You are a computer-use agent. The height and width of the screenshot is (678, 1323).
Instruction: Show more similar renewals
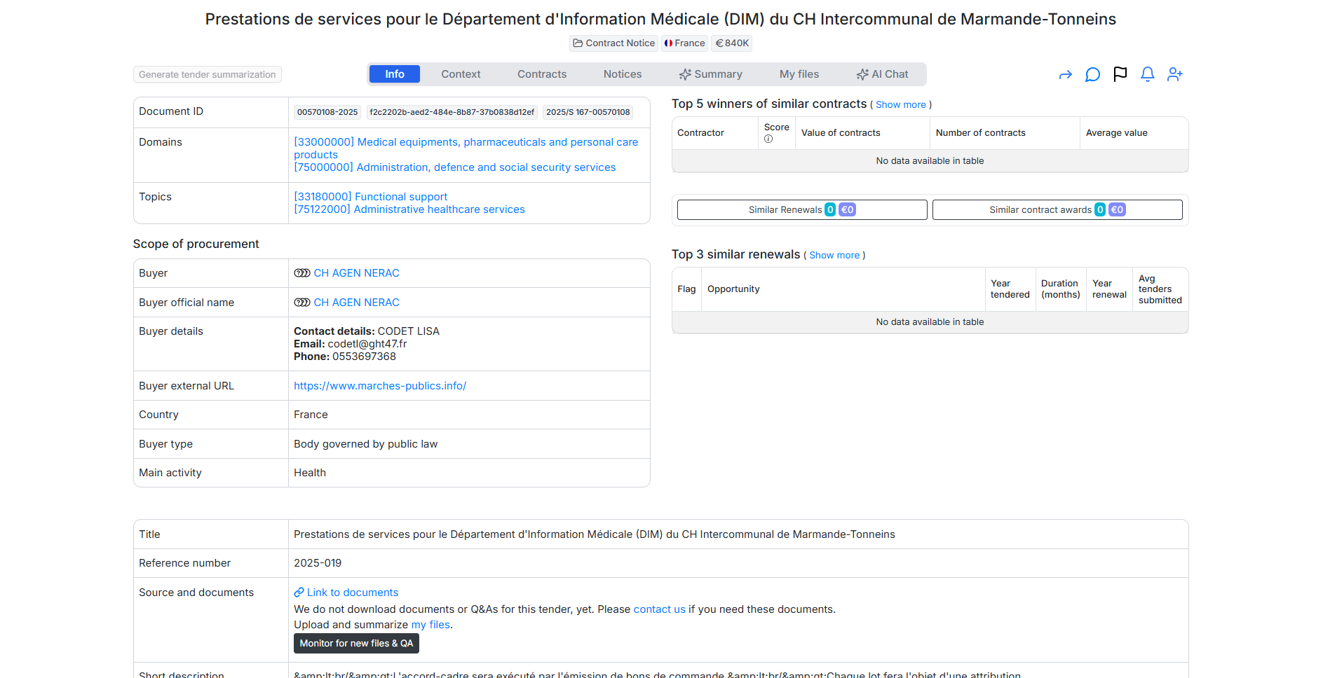pyautogui.click(x=834, y=256)
